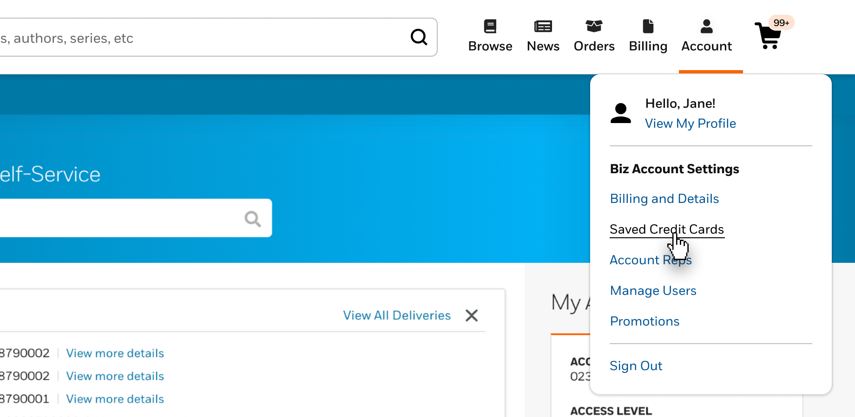Click the top search magnifier icon

point(419,37)
